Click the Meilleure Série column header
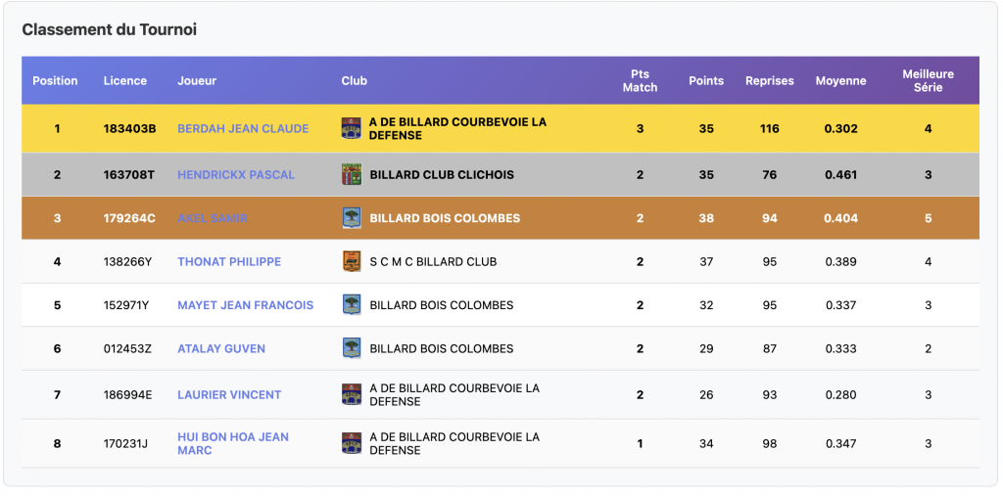 pos(928,80)
